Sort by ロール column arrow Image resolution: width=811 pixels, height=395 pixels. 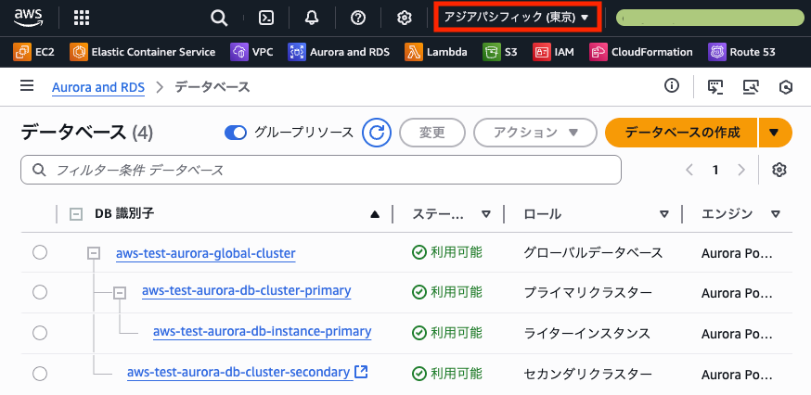[664, 214]
